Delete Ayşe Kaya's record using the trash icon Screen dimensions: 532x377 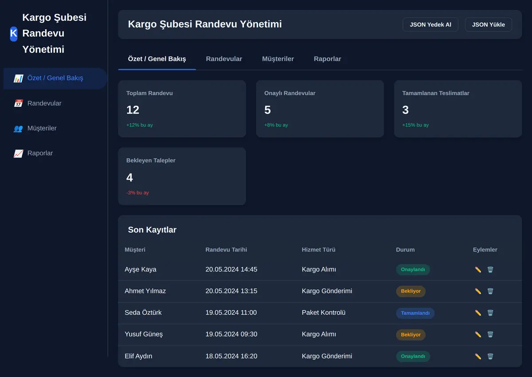click(490, 269)
